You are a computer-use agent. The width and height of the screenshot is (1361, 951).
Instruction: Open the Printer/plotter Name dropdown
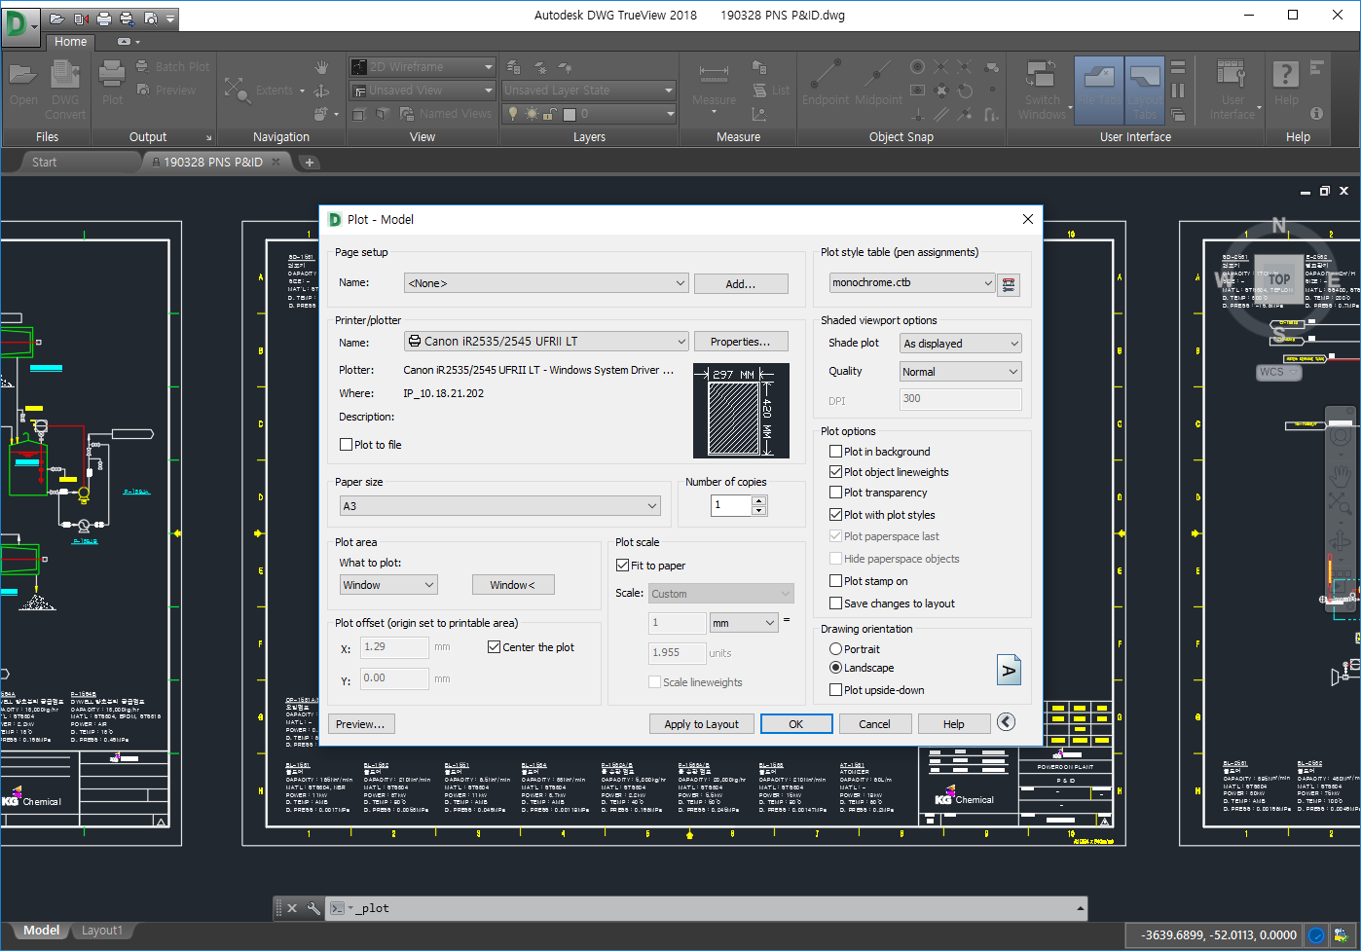pyautogui.click(x=546, y=342)
